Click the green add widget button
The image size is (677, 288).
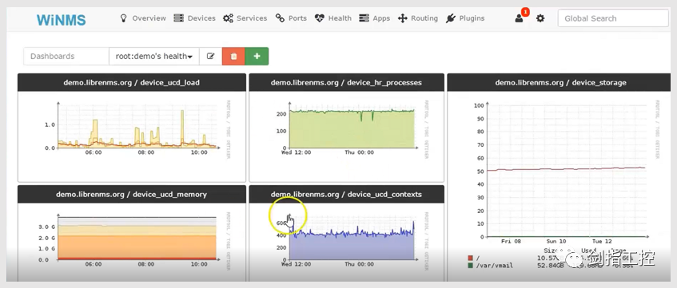[257, 57]
